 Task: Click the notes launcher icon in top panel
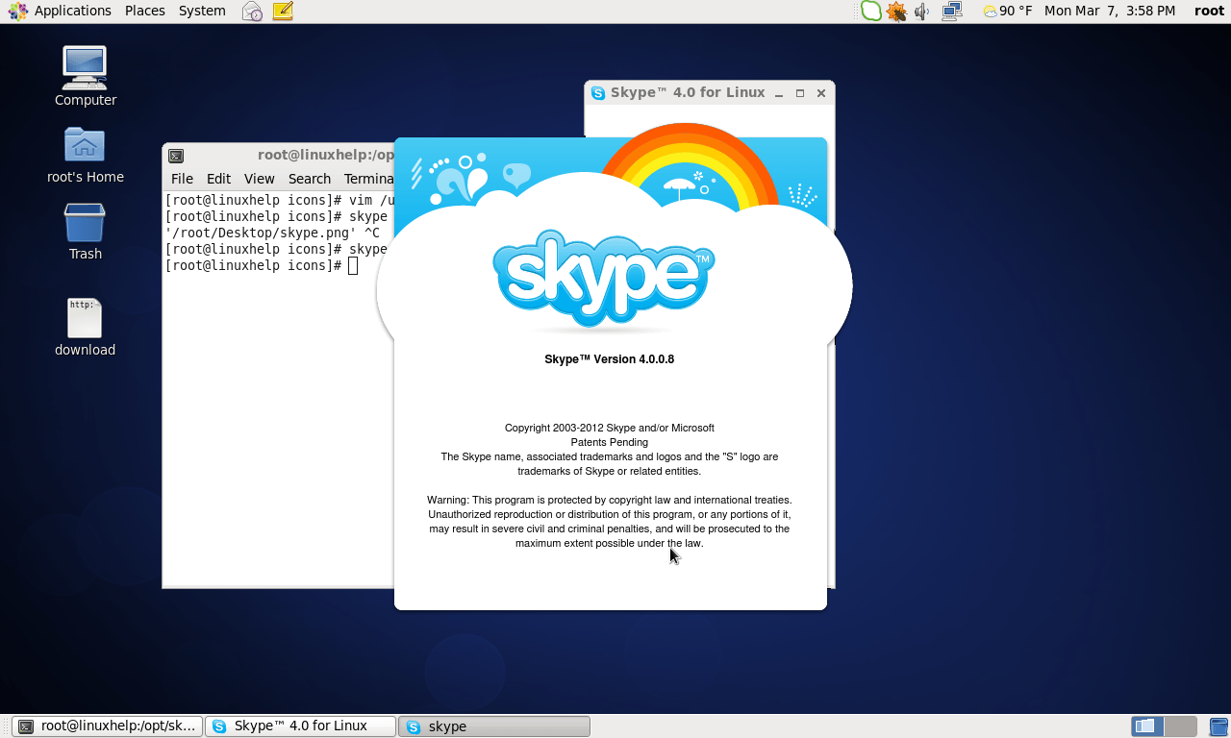click(283, 12)
